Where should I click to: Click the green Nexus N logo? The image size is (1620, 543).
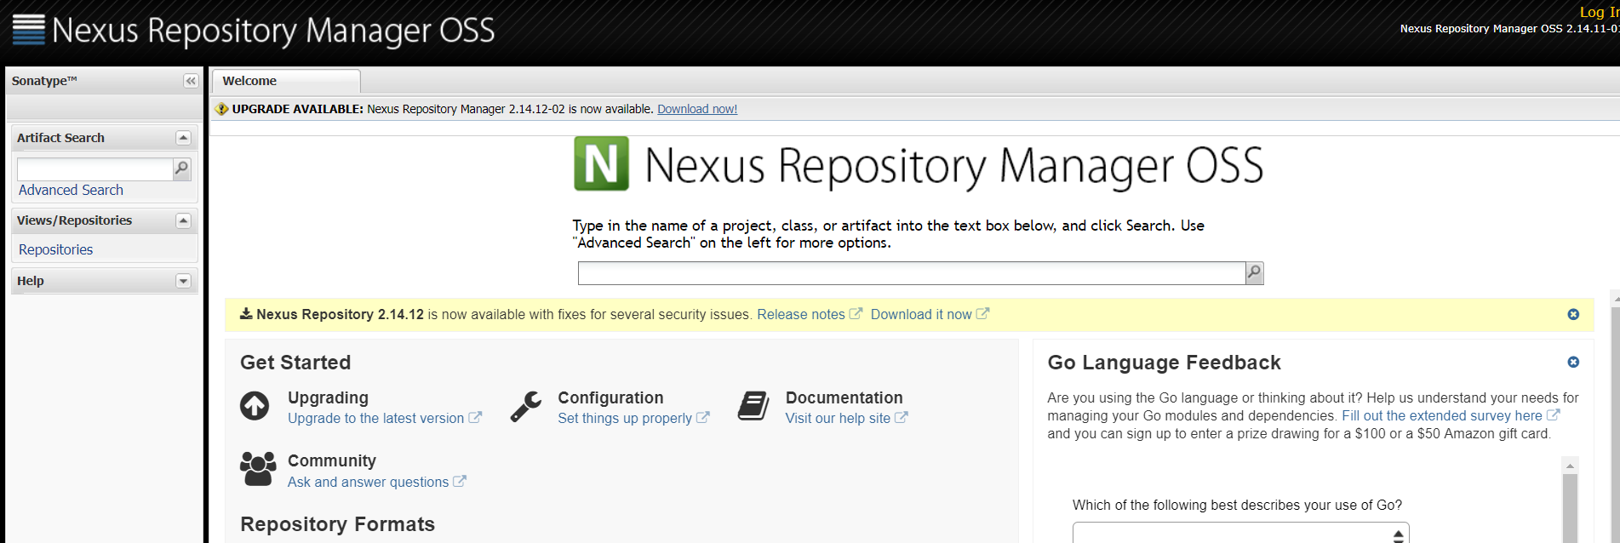tap(602, 163)
